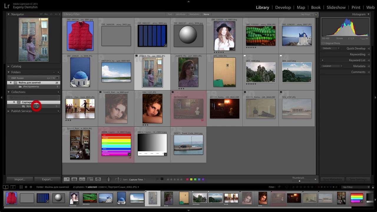Screen dimensions: 377x212
Task: Click the Export... button
Action: 47,179
